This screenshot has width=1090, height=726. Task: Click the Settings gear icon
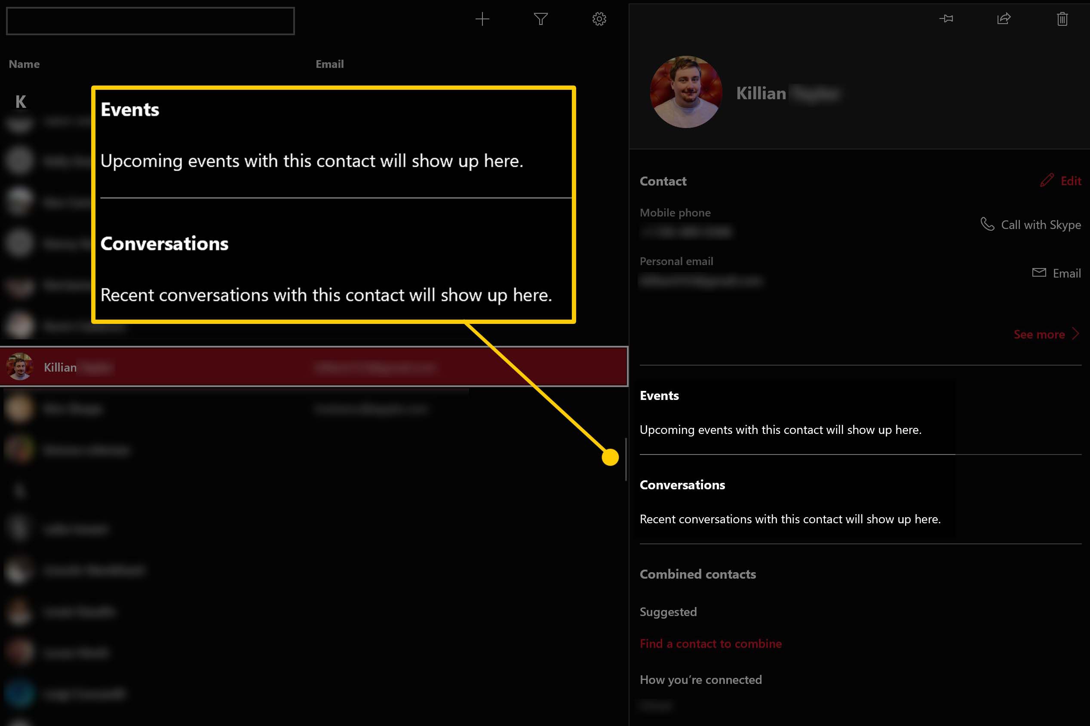[x=599, y=18]
